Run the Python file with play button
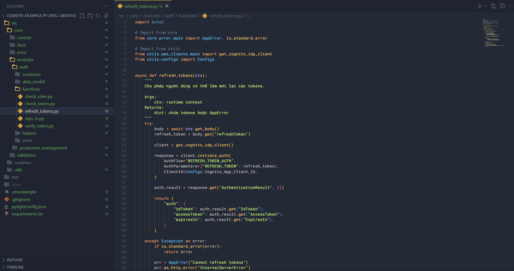The image size is (514, 271). 480,6
